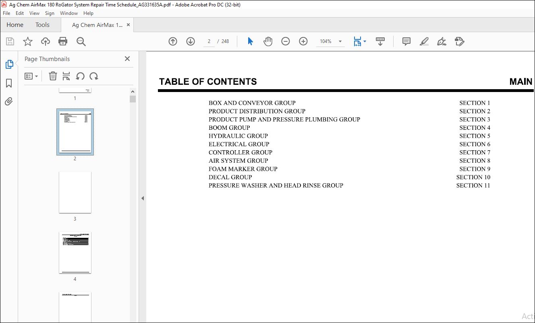Bookmark file with the star icon
The image size is (535, 323).
coord(27,41)
